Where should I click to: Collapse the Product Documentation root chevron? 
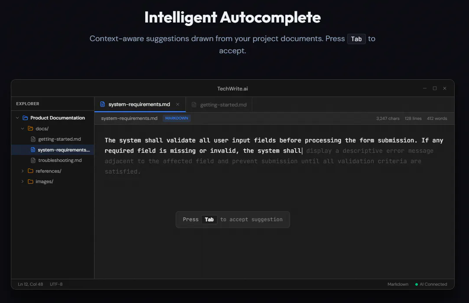(17, 118)
